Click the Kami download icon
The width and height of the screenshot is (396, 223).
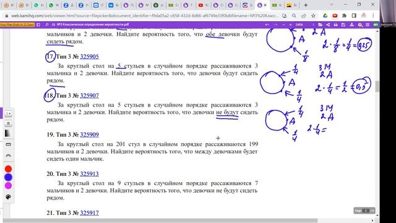coord(351,25)
